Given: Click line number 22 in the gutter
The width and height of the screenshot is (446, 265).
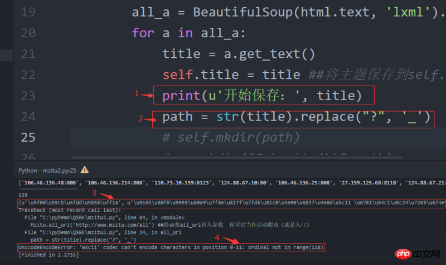Looking at the screenshot, I should [x=28, y=75].
